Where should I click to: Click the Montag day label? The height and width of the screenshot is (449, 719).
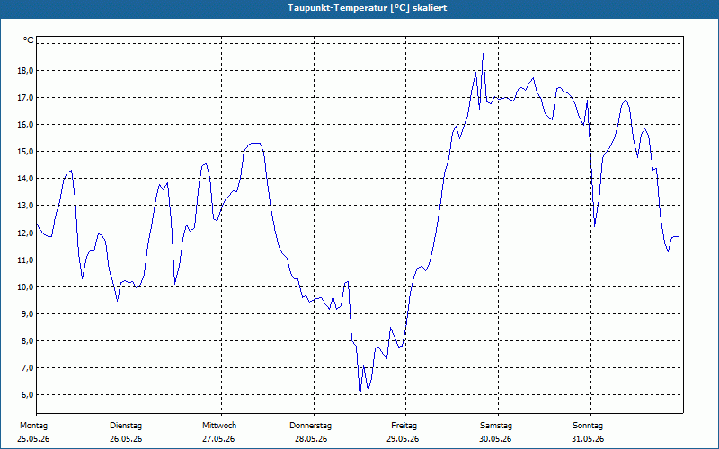[33, 426]
